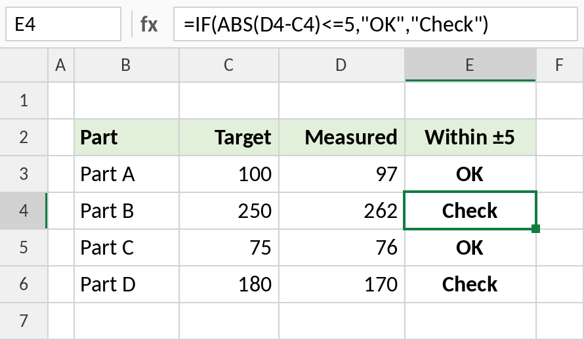Select column E header
Viewport: 584px width, 340px height.
pyautogui.click(x=470, y=65)
